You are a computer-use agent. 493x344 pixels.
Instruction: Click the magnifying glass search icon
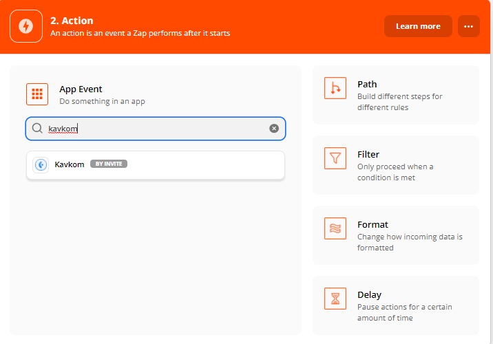[x=37, y=129]
